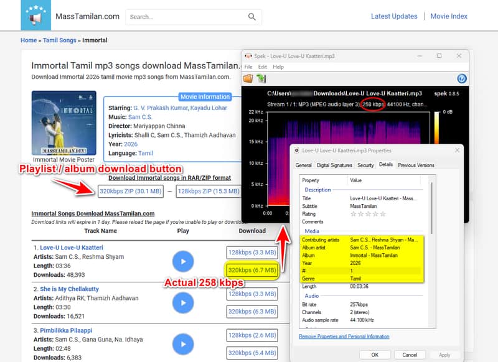Viewport: 498px width, 362px height.
Task: Open Movie Index link
Action: (449, 16)
